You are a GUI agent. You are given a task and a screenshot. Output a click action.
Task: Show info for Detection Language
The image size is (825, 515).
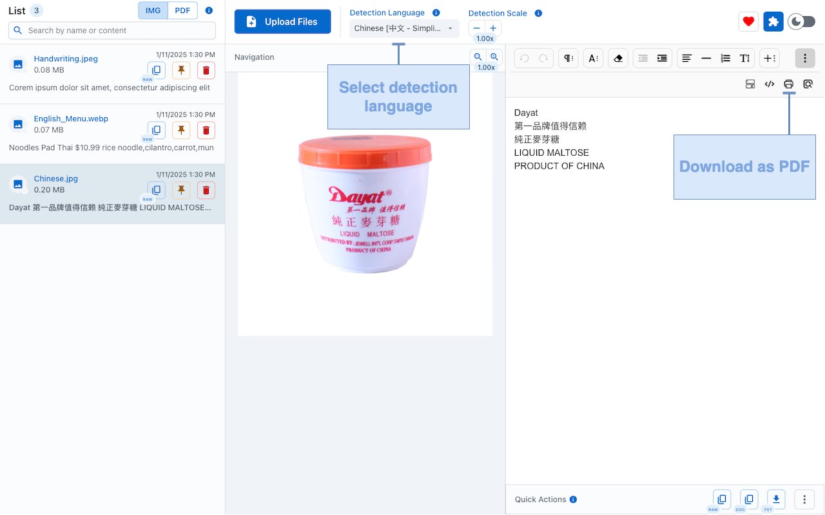(436, 13)
